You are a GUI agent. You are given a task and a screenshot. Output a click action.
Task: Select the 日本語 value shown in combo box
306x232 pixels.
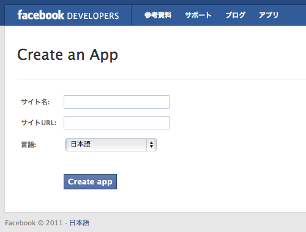tap(81, 144)
